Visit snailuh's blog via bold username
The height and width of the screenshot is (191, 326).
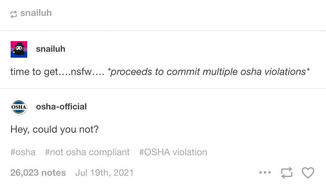tap(50, 49)
